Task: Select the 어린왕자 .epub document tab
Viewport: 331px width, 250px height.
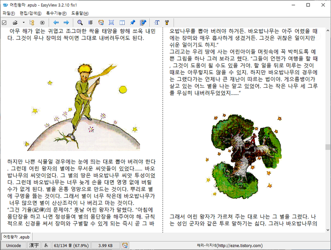Action: [16, 237]
